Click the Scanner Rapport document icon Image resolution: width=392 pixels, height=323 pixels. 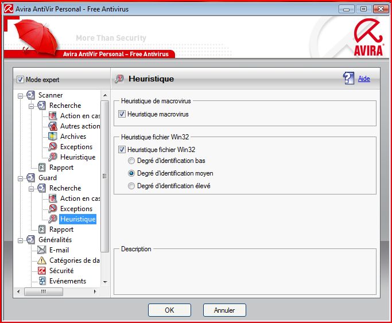point(41,168)
